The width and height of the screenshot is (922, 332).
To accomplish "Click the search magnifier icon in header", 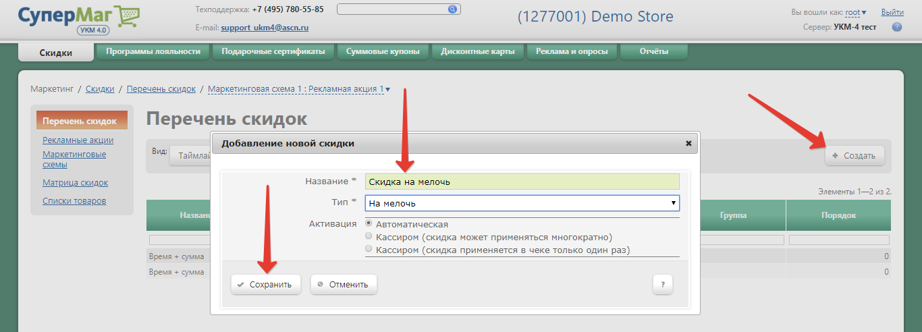I will tap(452, 9).
